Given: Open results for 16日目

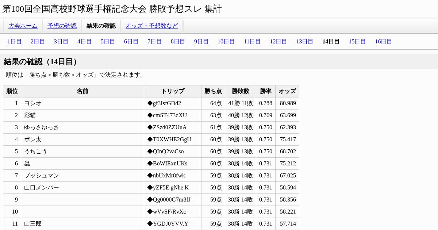Looking at the screenshot, I should (384, 41).
